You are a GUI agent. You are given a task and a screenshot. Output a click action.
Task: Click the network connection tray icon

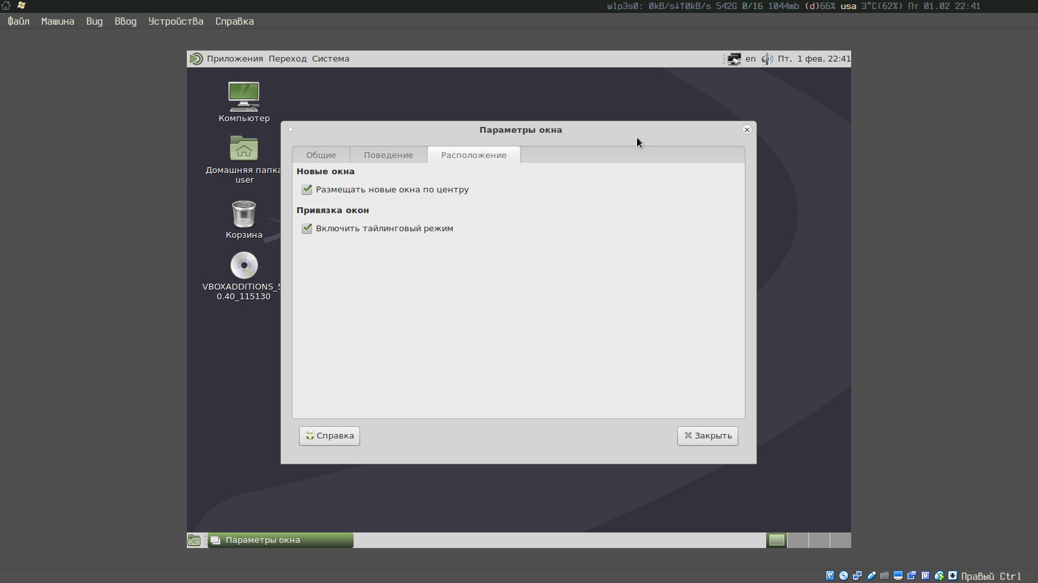click(734, 59)
